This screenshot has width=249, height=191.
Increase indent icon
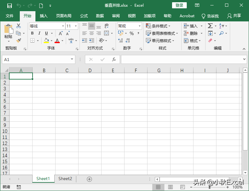pyautogui.click(x=92, y=41)
